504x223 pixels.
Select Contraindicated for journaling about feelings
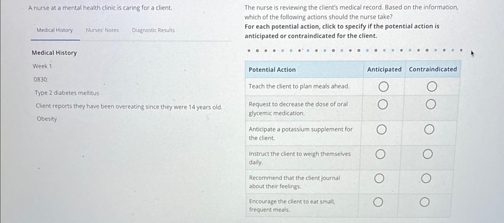(x=426, y=178)
